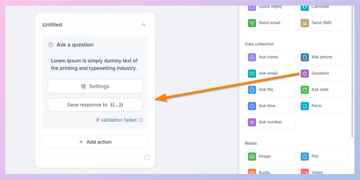Select the Ask email envelope icon

click(x=252, y=73)
